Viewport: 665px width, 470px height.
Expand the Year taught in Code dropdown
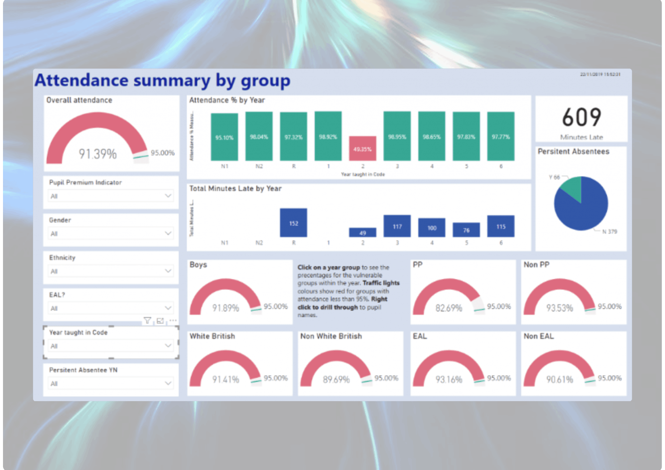pyautogui.click(x=111, y=346)
